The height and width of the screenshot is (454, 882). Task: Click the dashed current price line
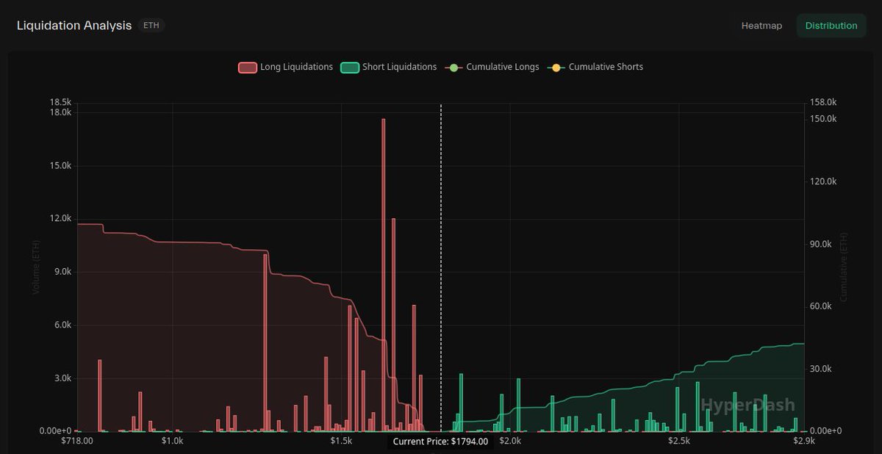tap(441, 257)
